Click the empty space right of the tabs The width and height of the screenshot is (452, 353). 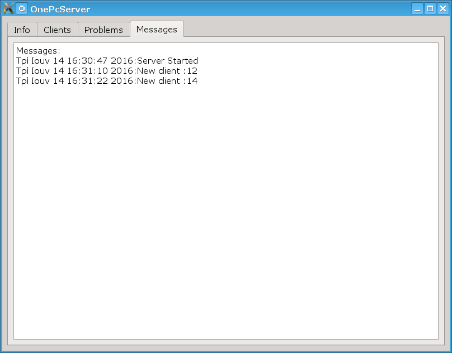pyautogui.click(x=308, y=29)
